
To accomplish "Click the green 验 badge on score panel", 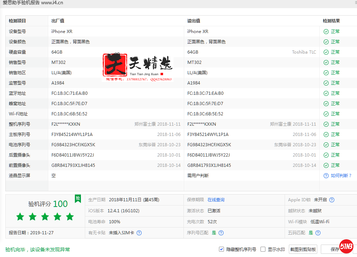I will (x=78, y=199).
